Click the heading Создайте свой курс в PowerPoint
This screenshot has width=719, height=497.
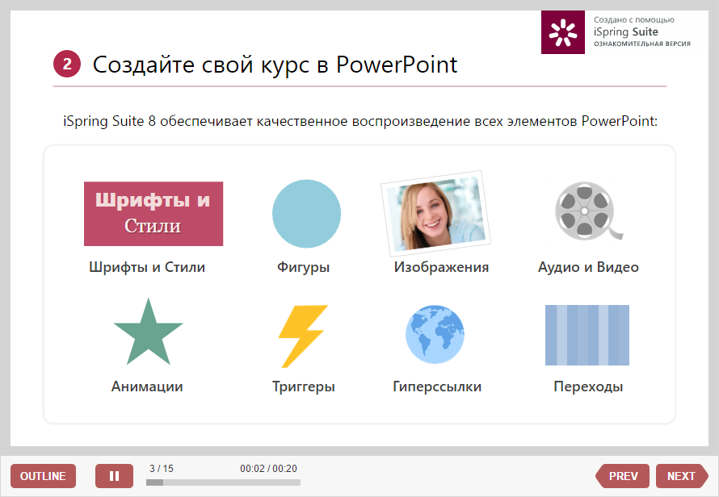(275, 65)
